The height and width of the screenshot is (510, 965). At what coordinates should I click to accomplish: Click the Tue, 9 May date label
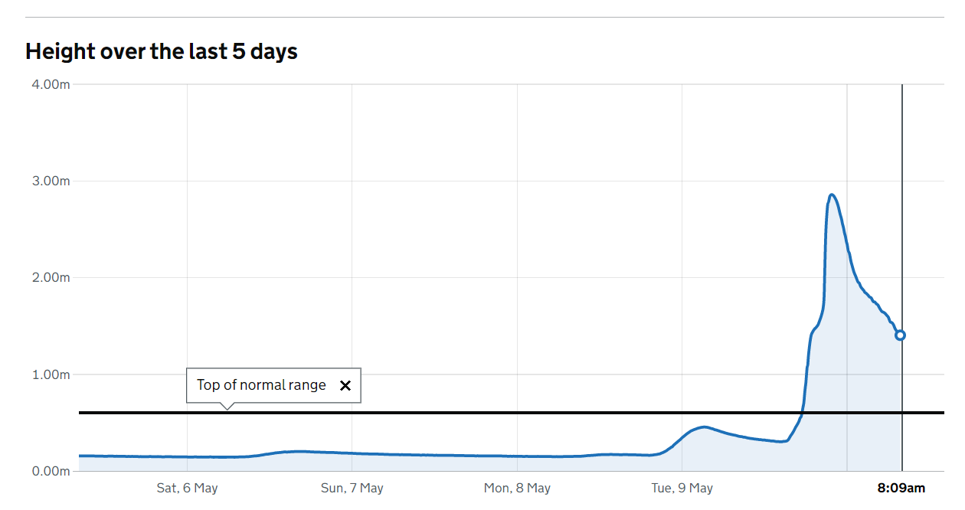(x=682, y=488)
